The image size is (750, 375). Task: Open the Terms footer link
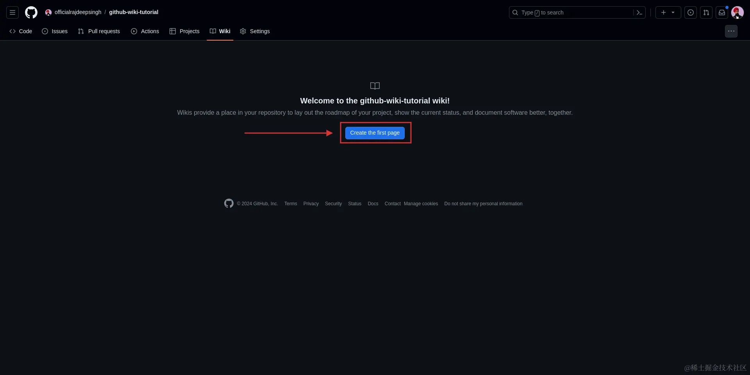291,204
